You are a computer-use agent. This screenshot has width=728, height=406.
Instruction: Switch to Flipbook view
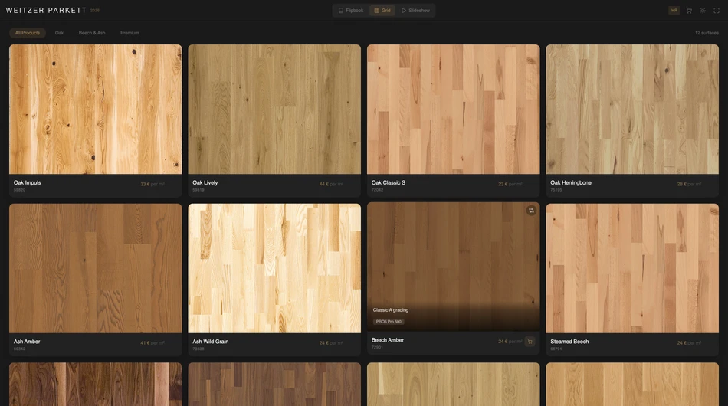click(x=350, y=10)
